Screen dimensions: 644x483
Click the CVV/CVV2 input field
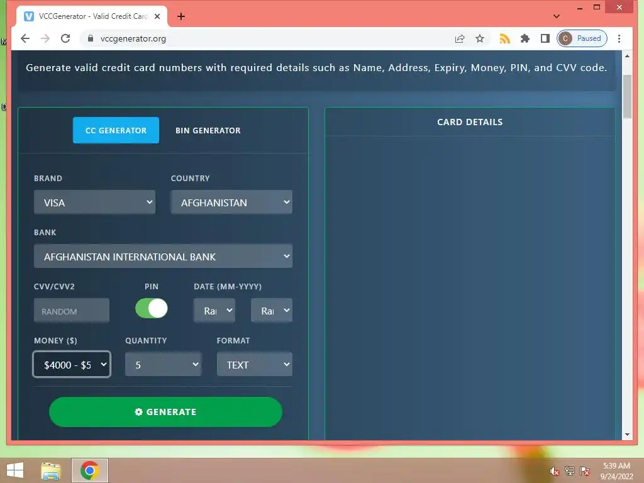click(72, 311)
